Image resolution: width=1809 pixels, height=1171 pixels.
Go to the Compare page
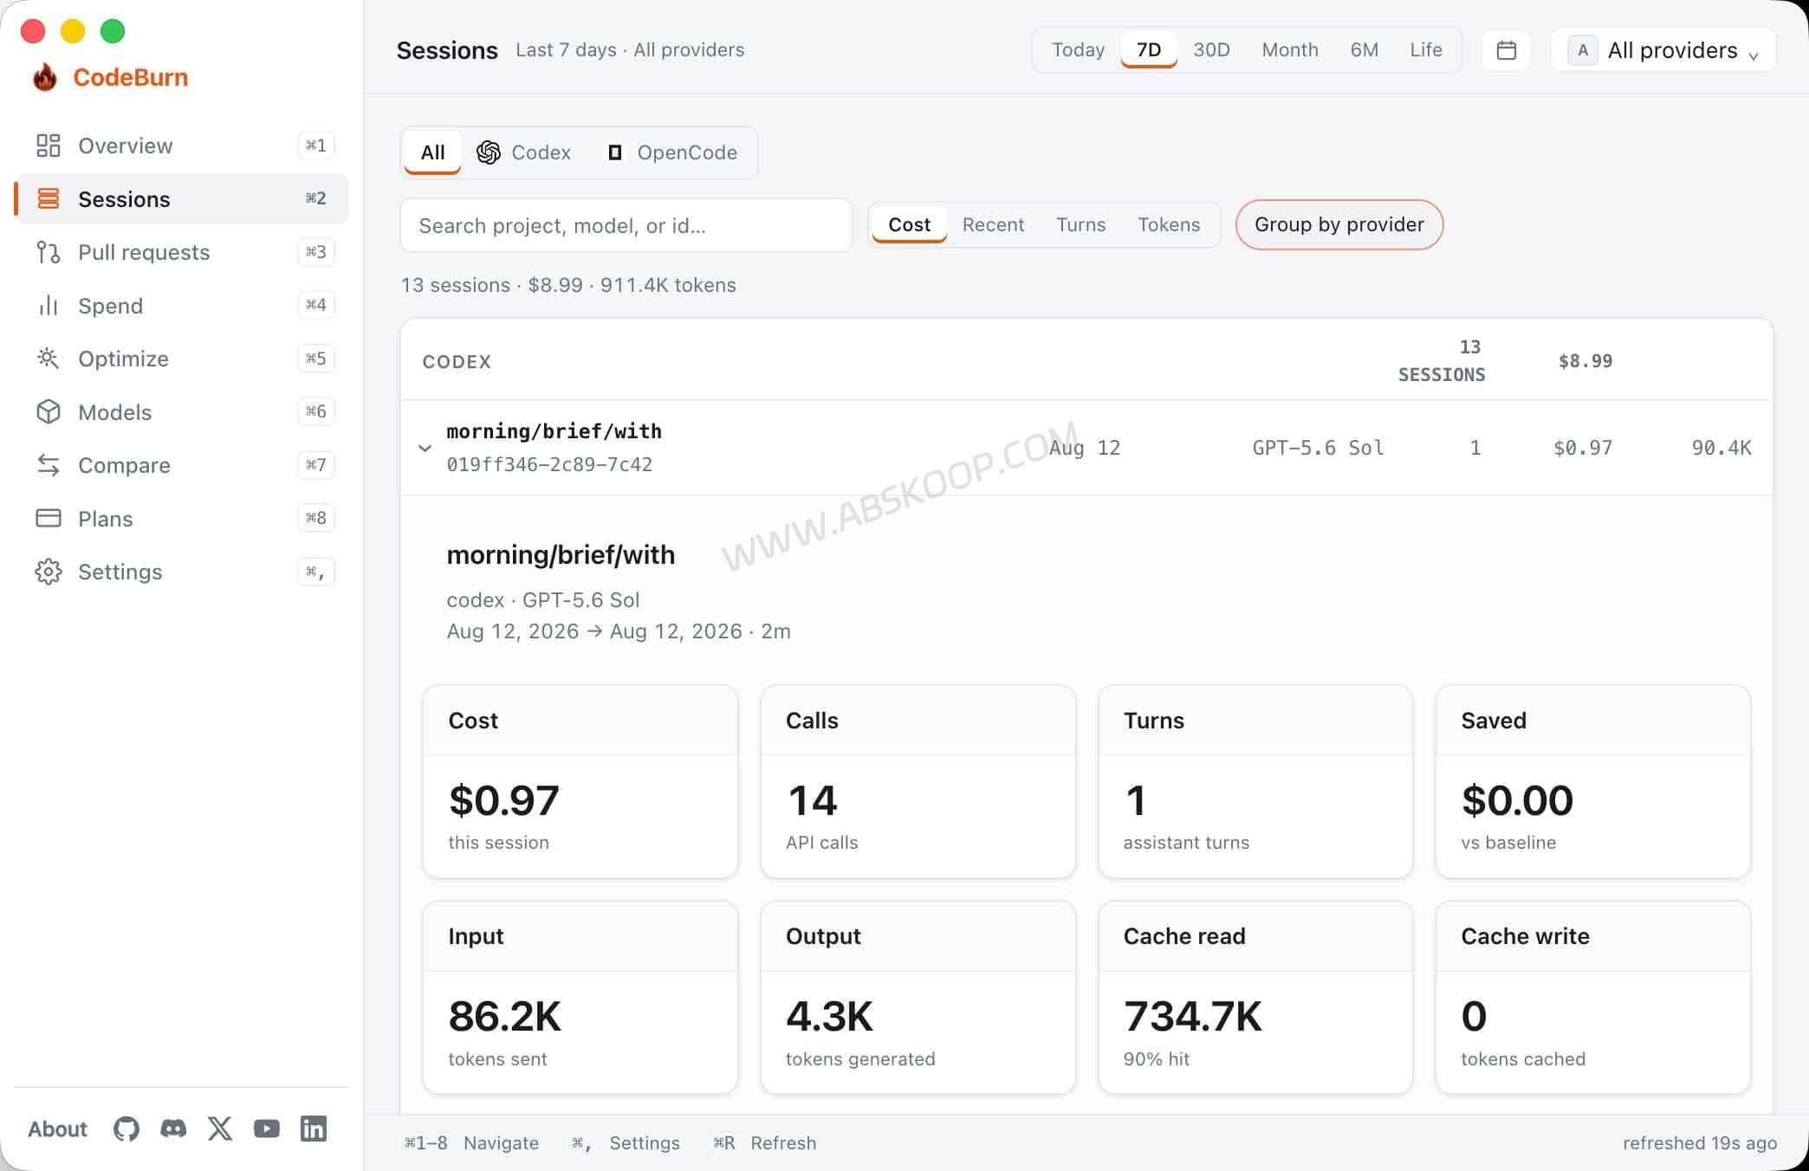125,465
